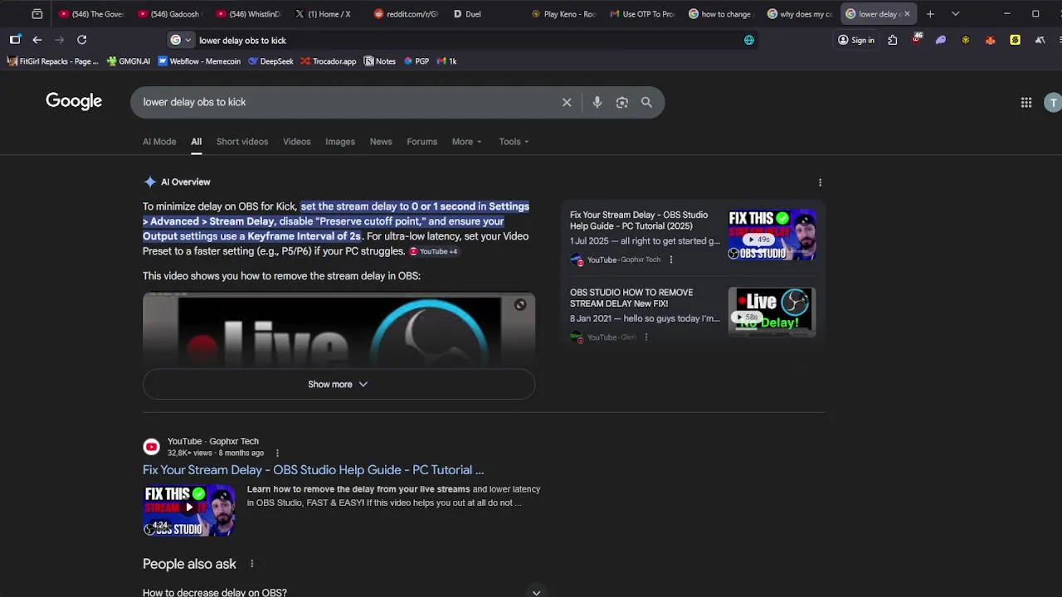Switch to the '(1) Home / X' tab
The image size is (1062, 597).
click(326, 14)
